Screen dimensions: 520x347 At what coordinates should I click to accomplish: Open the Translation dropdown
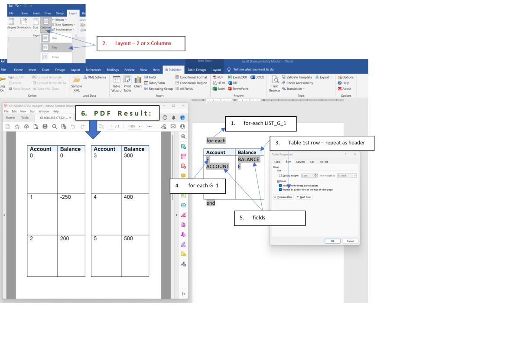293,88
